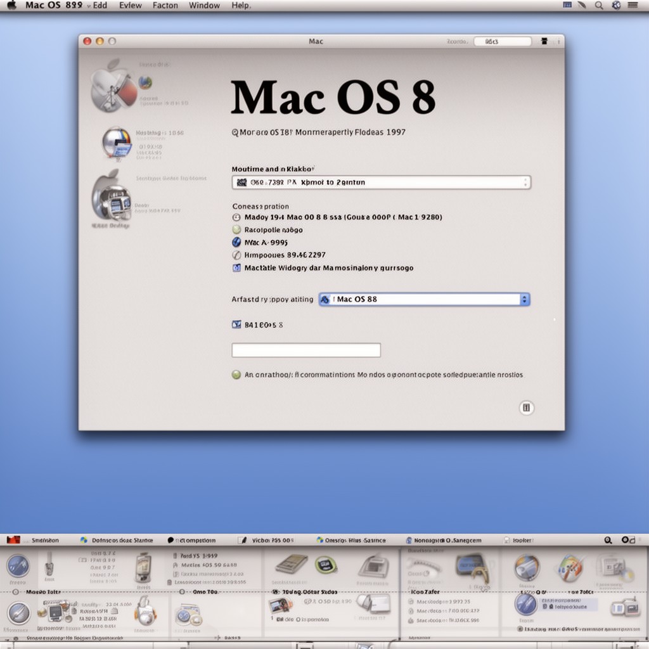Switch to the 'Nonoigsdi O.Sanegcem' tab
This screenshot has height=649, width=649.
pos(447,540)
